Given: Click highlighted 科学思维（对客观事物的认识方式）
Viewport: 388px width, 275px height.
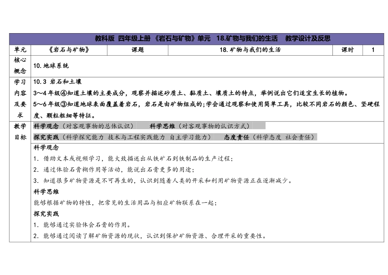Looking at the screenshot, I should point(201,126).
